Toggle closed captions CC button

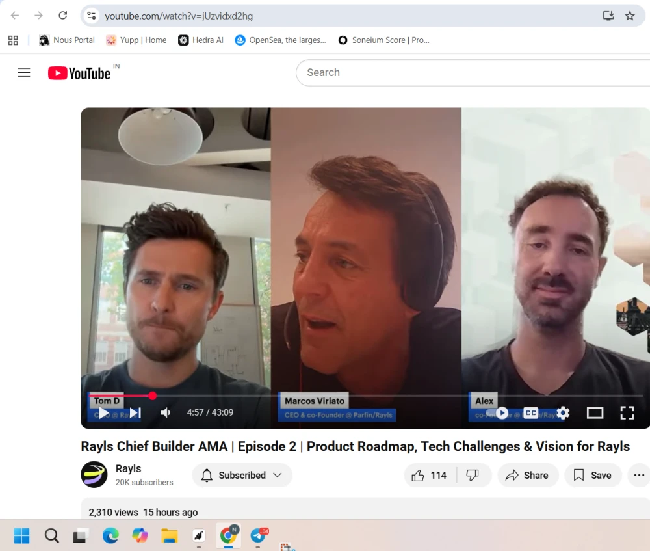pos(531,412)
